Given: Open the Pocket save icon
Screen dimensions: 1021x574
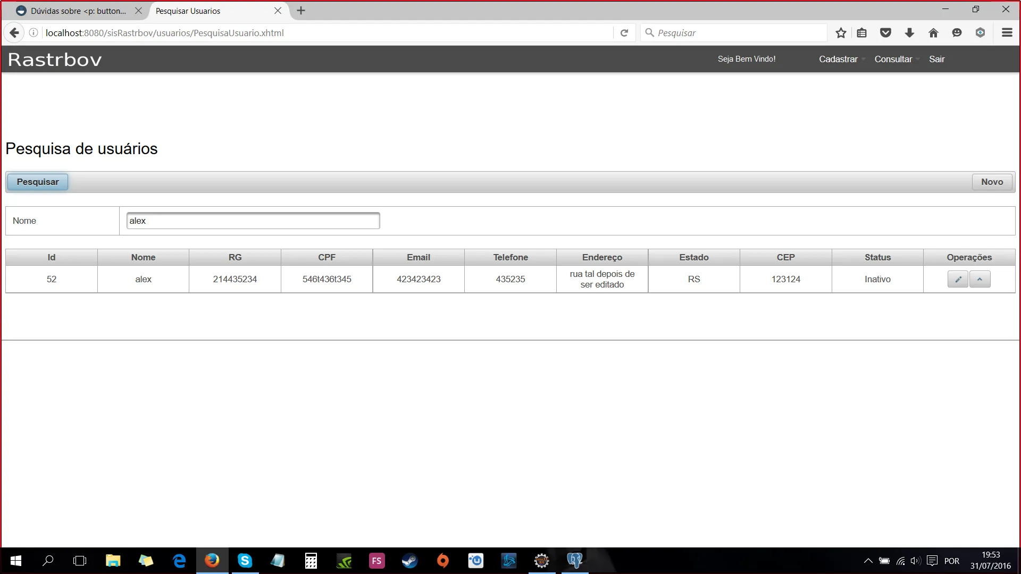Looking at the screenshot, I should point(885,33).
